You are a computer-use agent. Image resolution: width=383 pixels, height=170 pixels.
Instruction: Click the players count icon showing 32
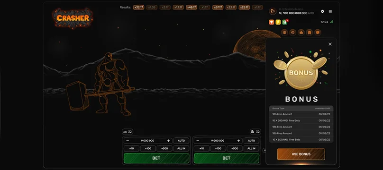tap(128, 132)
